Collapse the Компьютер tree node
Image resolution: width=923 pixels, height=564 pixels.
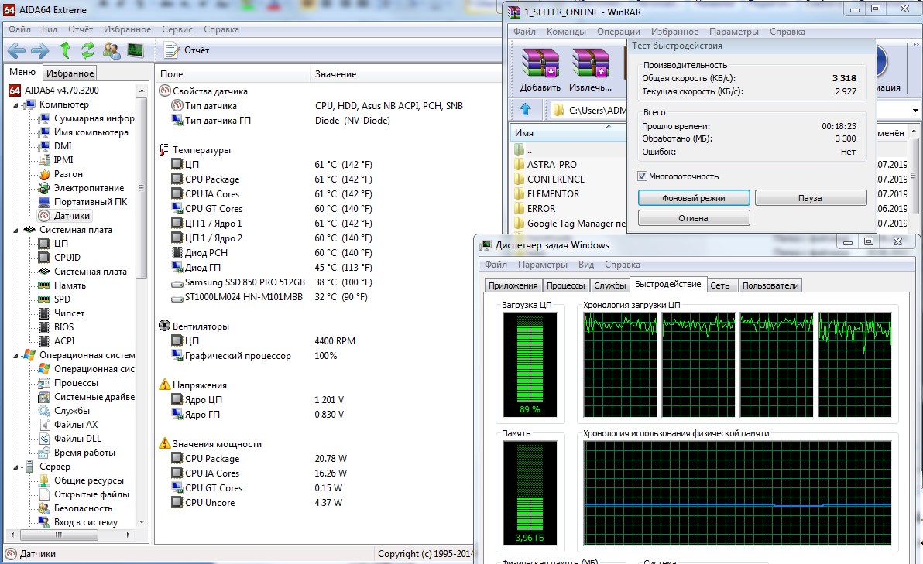(16, 105)
